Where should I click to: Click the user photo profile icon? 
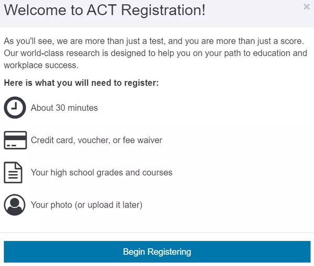15,205
